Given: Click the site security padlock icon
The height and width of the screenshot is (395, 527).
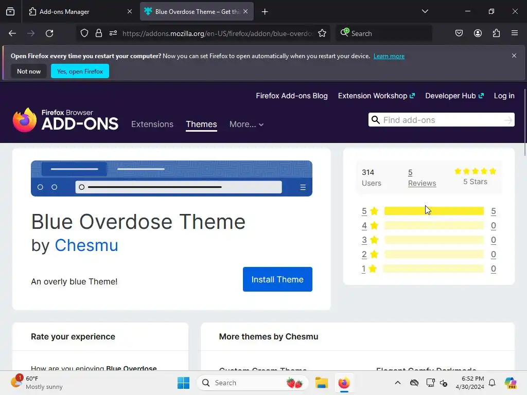Looking at the screenshot, I should (x=98, y=33).
